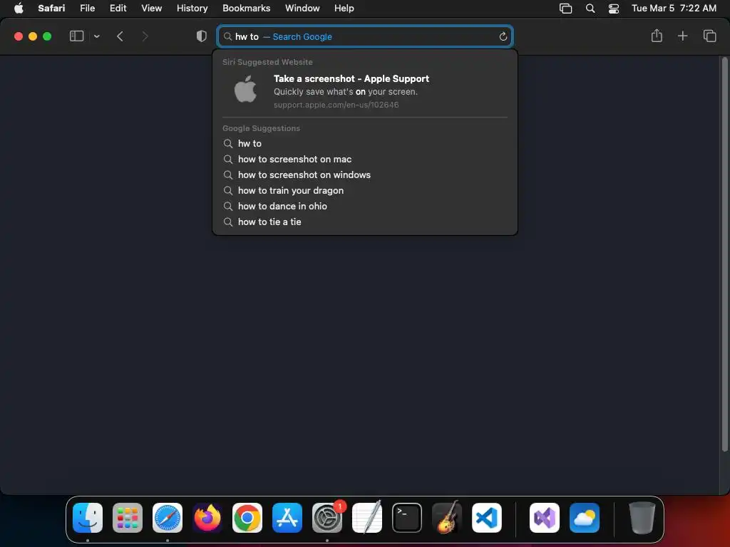Open Visual Studio Code from the Dock
Screen dimensions: 730x547
(486, 518)
